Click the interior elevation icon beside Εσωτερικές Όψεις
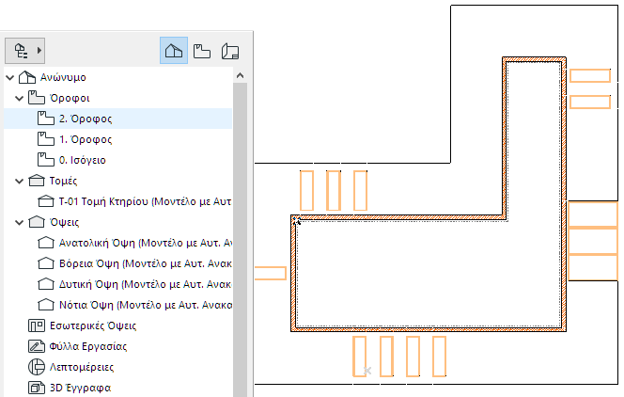Viewport: 624px width, 397px height. tap(37, 326)
